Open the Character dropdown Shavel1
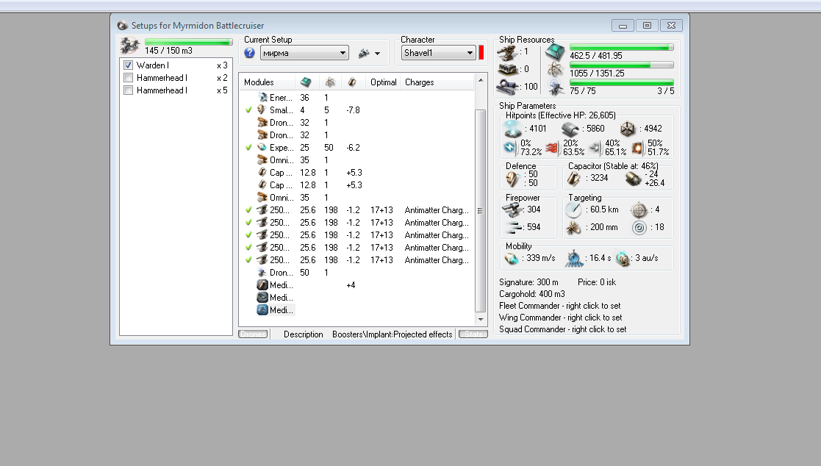Screen dimensions: 821x466 (438, 53)
